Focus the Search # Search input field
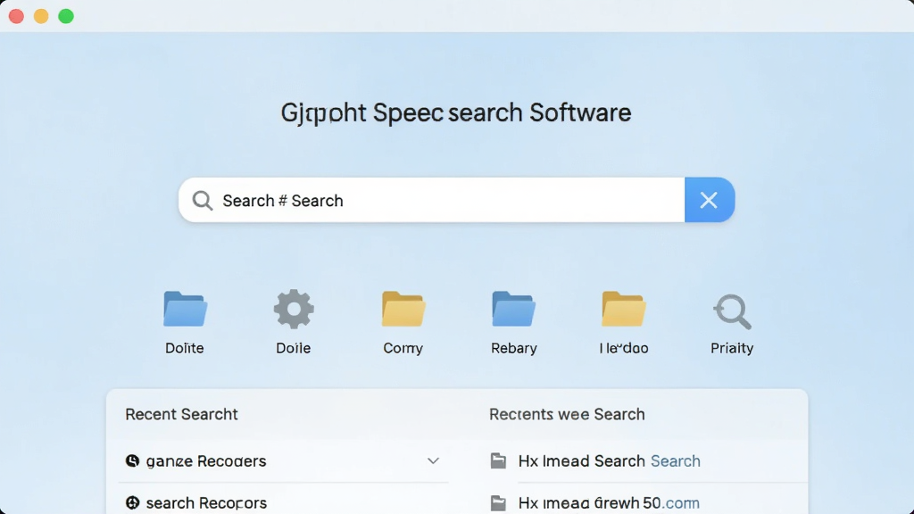914x514 pixels. click(431, 200)
